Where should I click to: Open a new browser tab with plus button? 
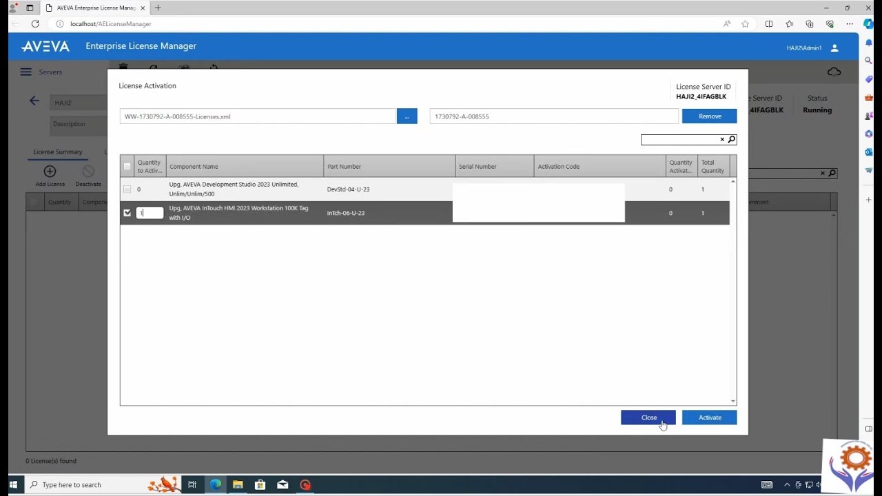tap(158, 8)
